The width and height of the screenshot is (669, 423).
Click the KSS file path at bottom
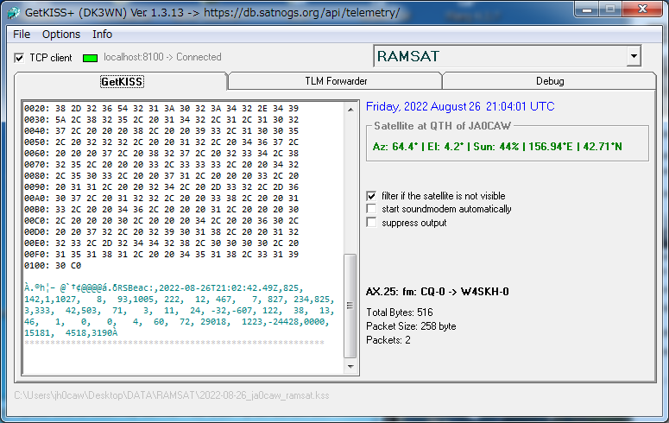tap(172, 395)
